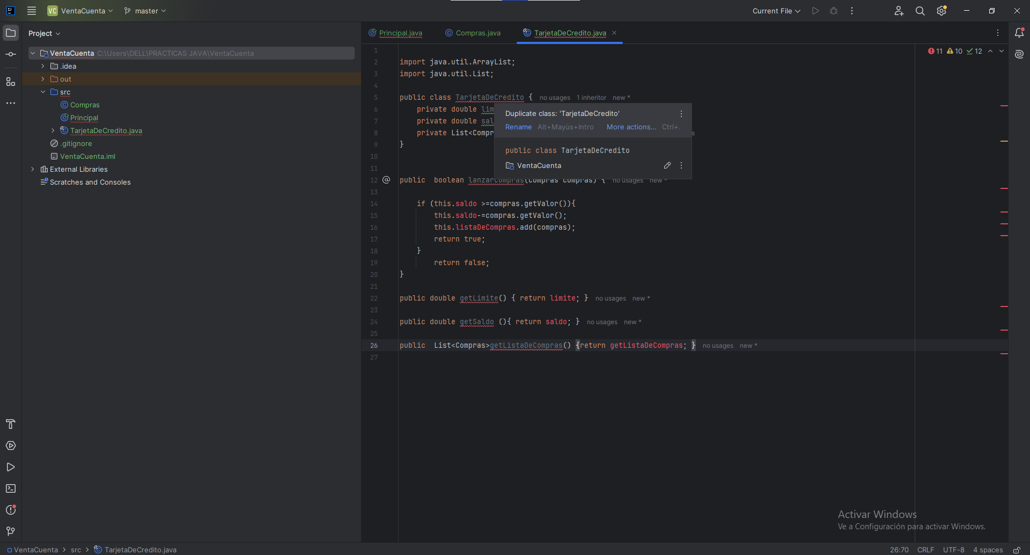
Task: Switch to Compras.java tab
Action: 473,33
